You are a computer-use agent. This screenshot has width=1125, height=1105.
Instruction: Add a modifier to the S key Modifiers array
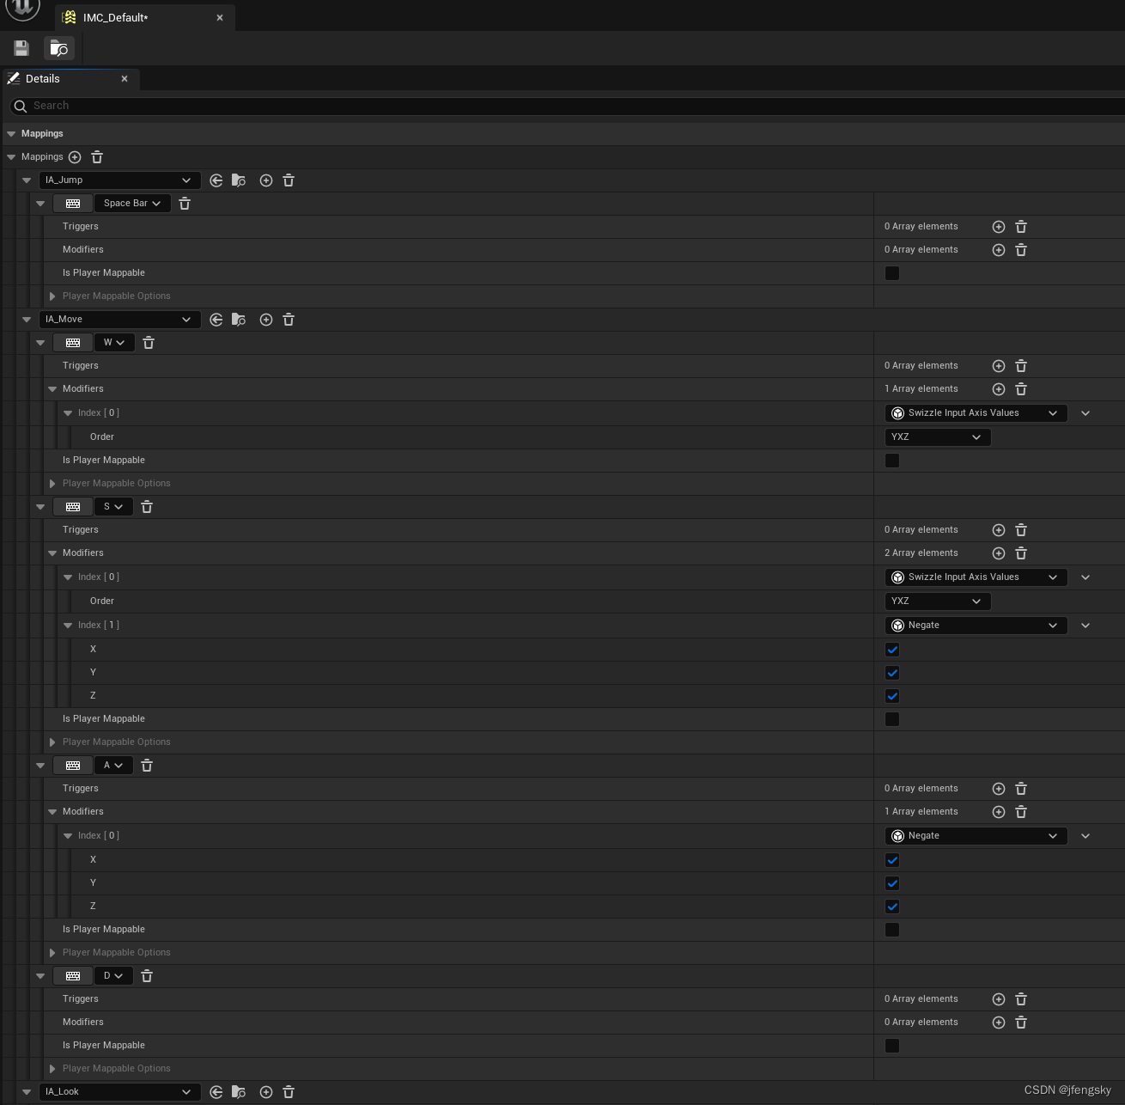(998, 552)
